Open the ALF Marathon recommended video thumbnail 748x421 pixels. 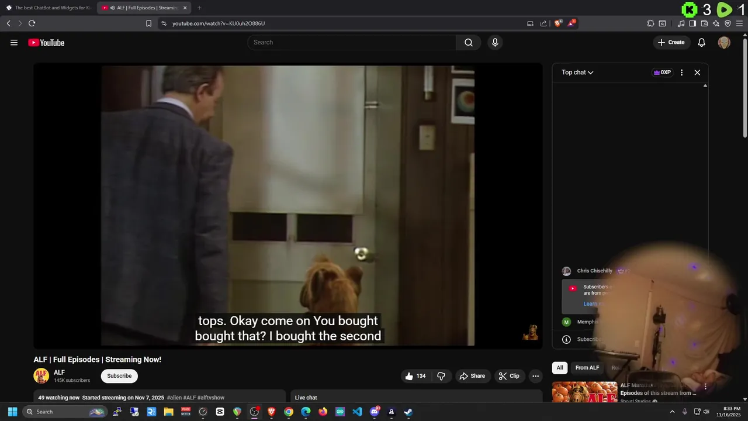point(584,392)
